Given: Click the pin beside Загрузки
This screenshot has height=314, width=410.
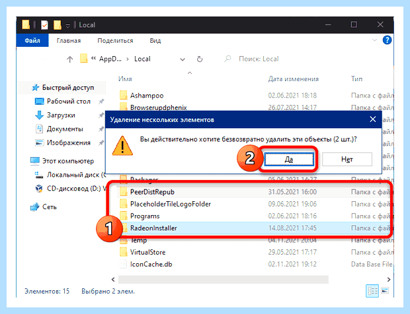Looking at the screenshot, I should [101, 115].
